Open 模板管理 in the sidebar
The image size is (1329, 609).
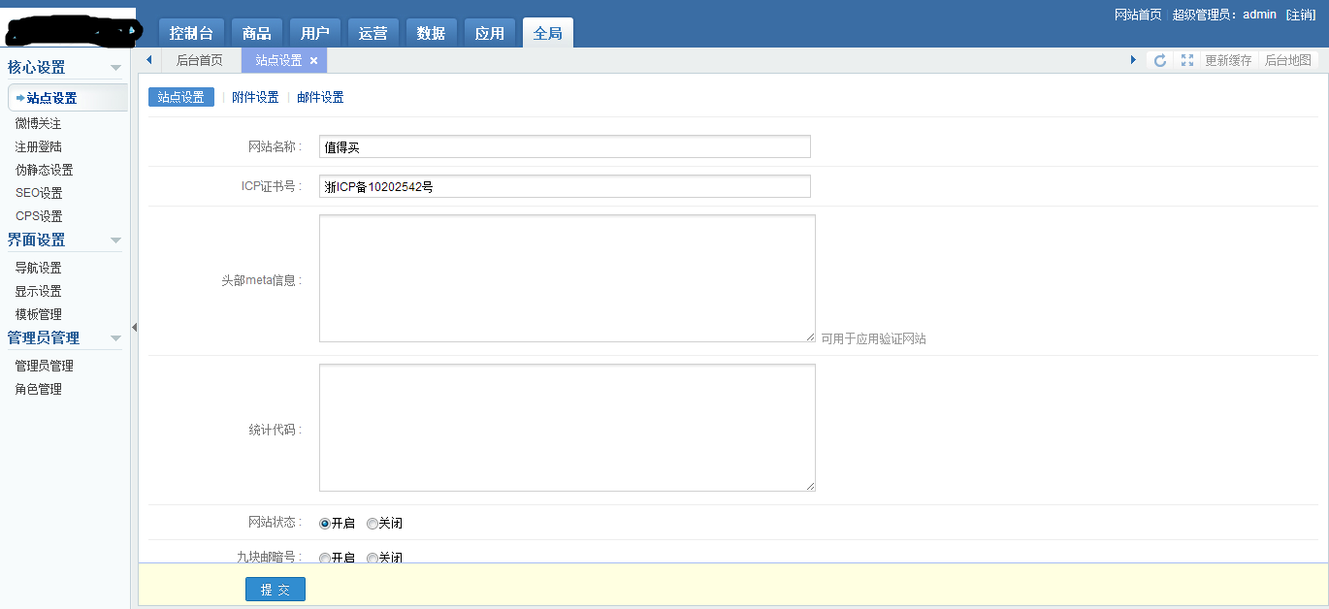pyautogui.click(x=38, y=315)
